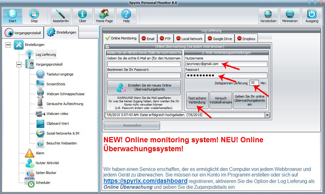Open the upload status log dropdown

click(267, 115)
